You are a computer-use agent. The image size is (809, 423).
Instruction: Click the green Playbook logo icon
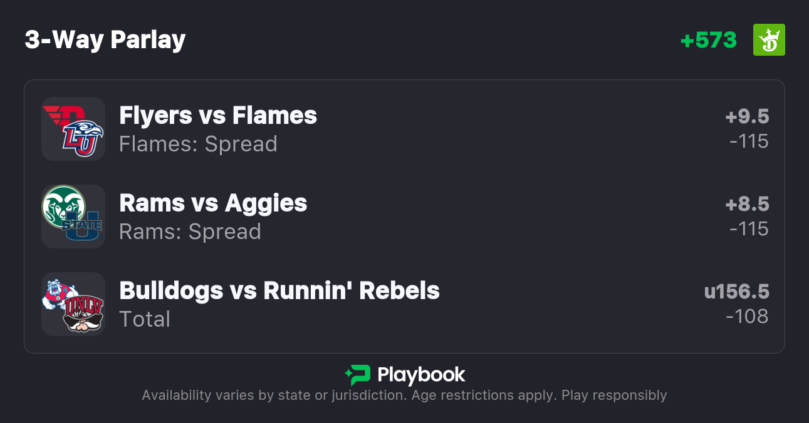[x=357, y=375]
